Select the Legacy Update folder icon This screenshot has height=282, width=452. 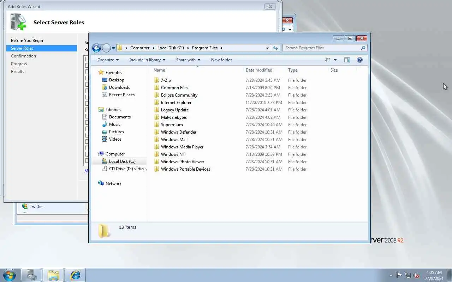click(x=157, y=110)
